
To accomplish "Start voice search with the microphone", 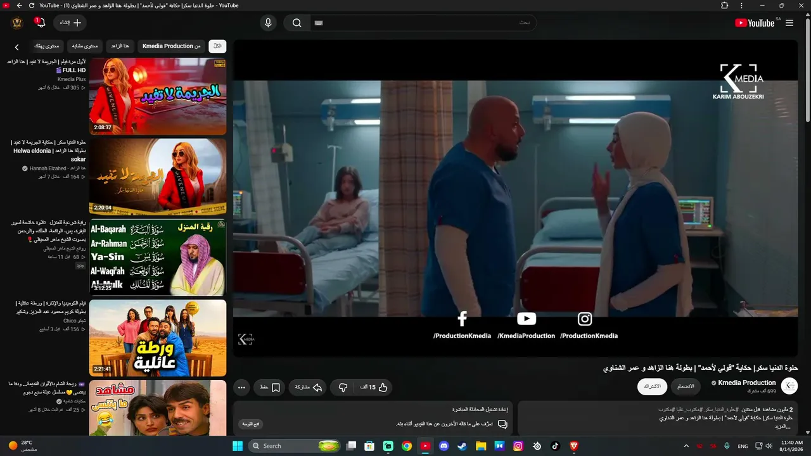I will [268, 23].
